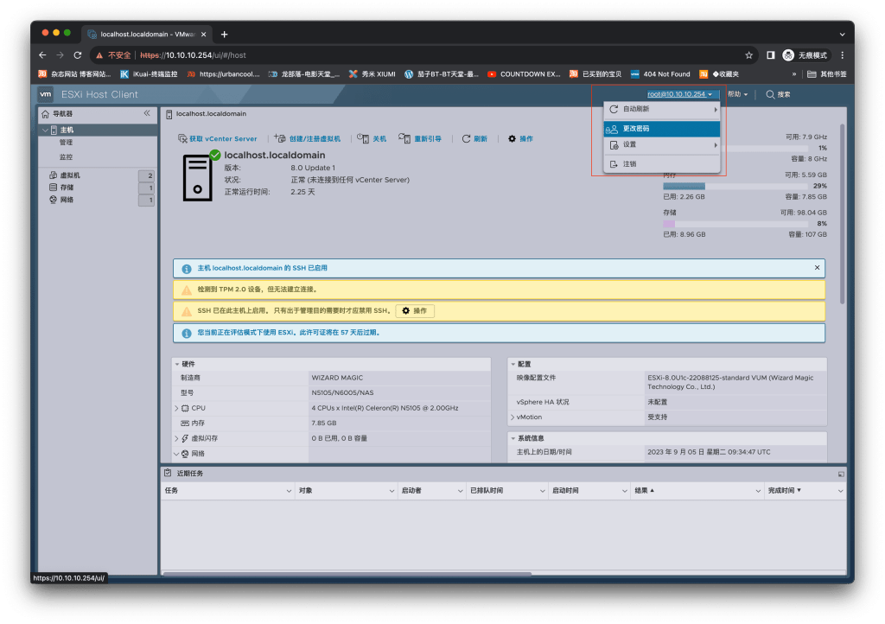
Task: Expand the vMotion configuration row
Action: [512, 417]
